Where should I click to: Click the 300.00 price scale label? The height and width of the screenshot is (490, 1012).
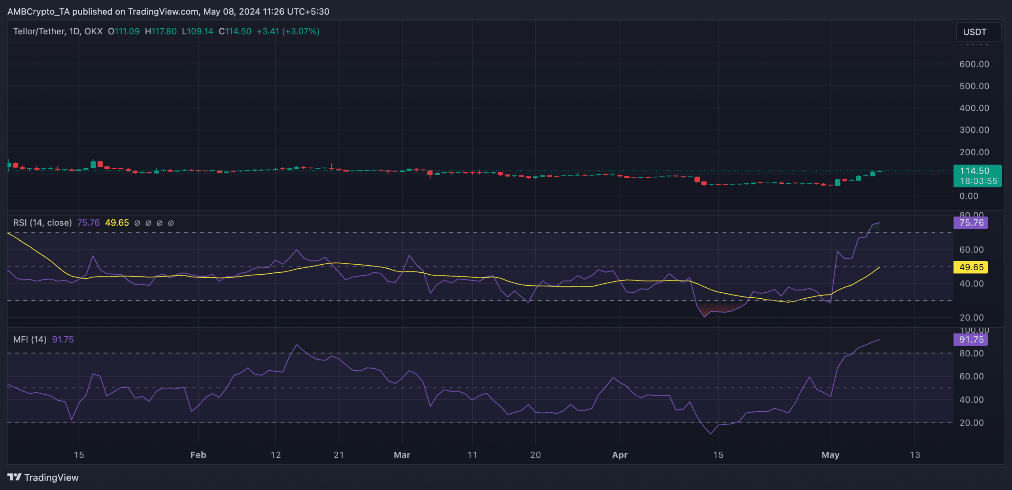pyautogui.click(x=974, y=130)
